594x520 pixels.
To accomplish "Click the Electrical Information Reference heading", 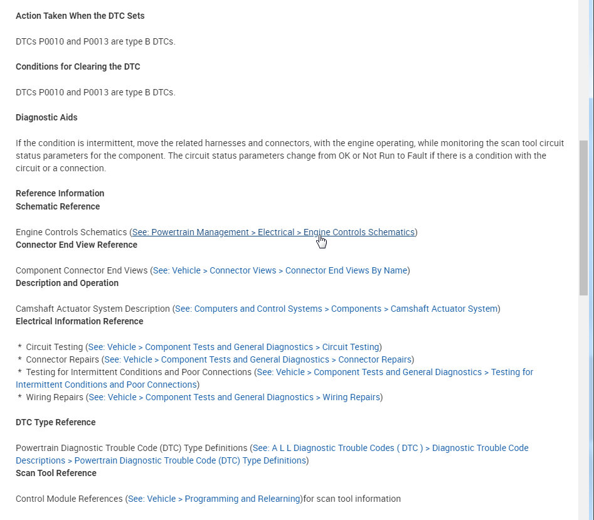I will pyautogui.click(x=79, y=321).
